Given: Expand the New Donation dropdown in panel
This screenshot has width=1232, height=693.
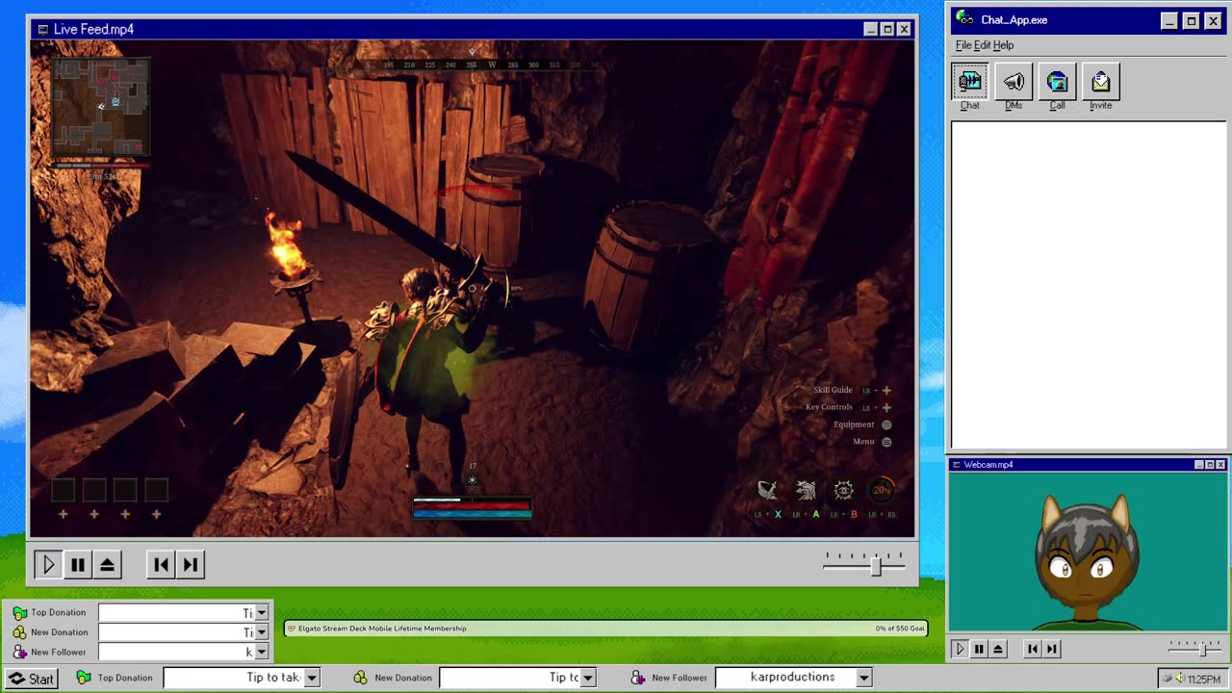Looking at the screenshot, I should pyautogui.click(x=261, y=632).
